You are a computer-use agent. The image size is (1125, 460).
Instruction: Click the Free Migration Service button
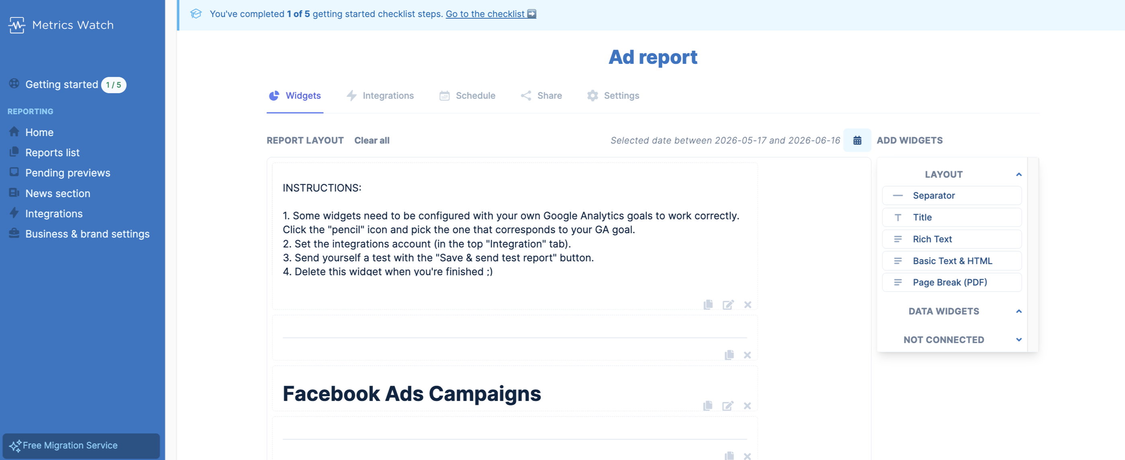point(81,446)
